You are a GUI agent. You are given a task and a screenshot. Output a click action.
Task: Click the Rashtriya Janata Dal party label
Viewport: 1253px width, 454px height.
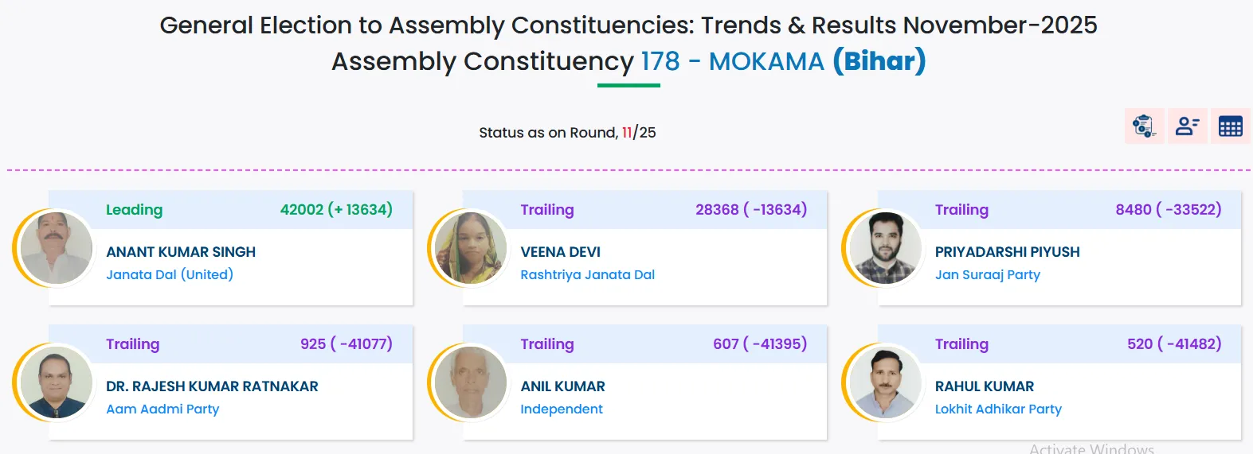[587, 274]
